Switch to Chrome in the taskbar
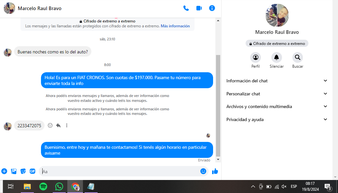 [75, 186]
